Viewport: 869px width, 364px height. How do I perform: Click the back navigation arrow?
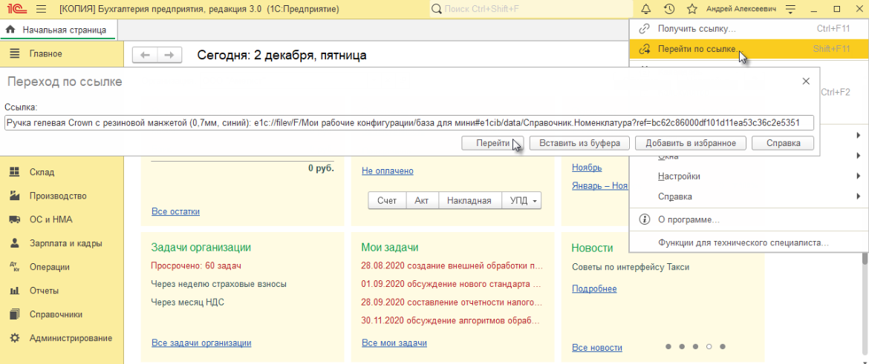coord(145,55)
